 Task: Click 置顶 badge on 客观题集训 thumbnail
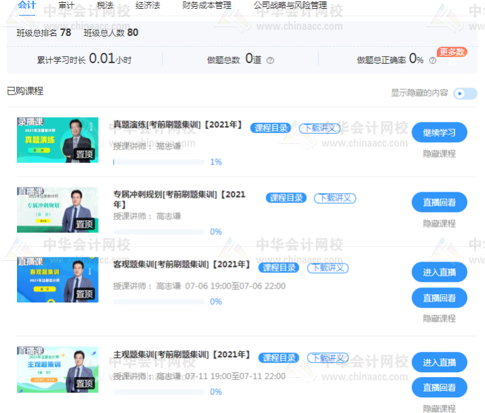point(85,294)
